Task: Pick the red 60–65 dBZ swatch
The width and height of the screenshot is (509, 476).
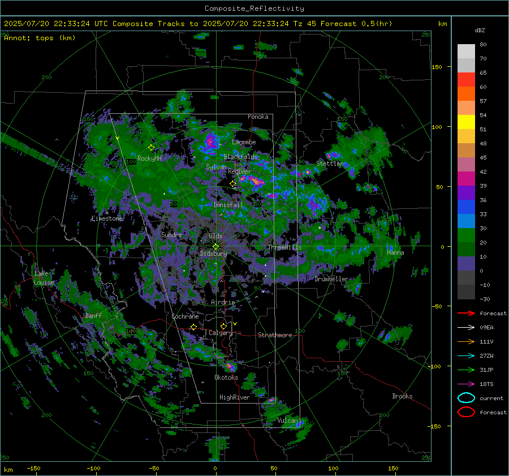Action: (466, 80)
